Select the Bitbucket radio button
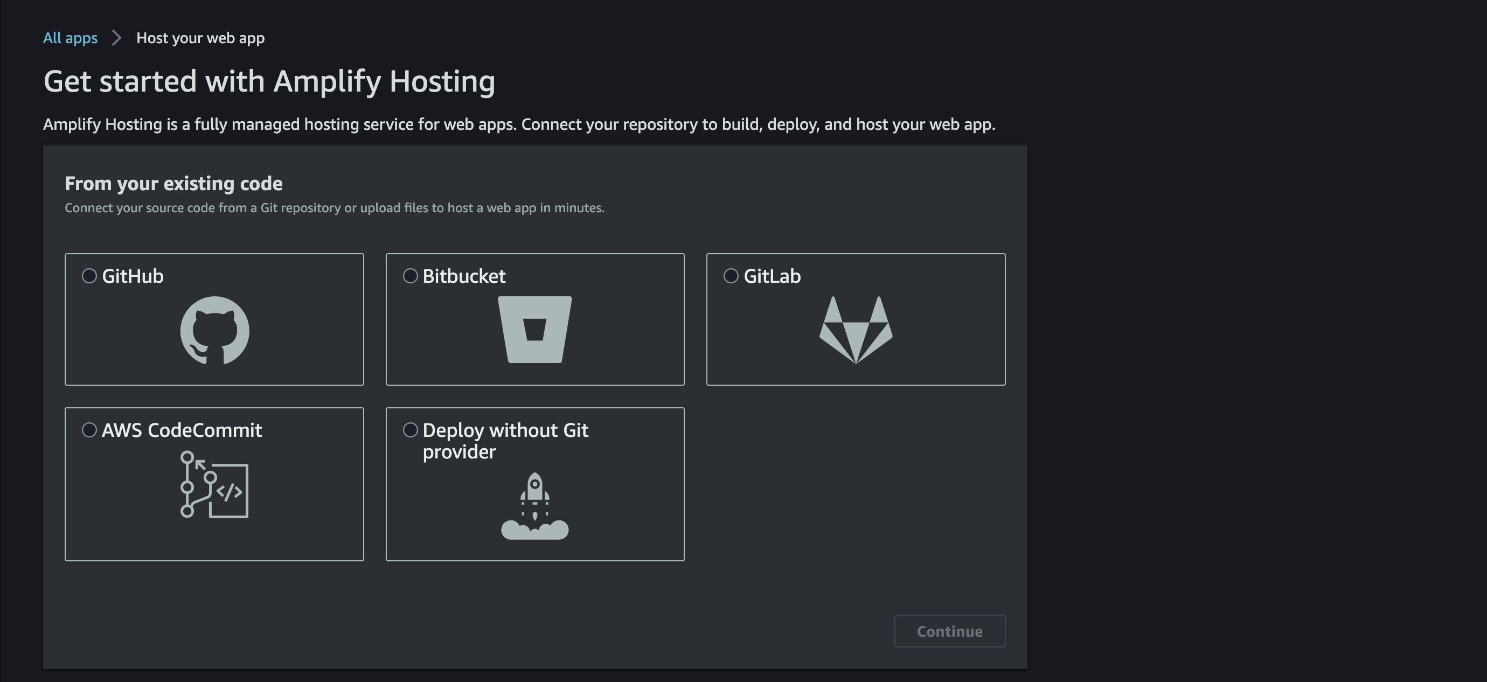This screenshot has height=682, width=1487. (411, 276)
